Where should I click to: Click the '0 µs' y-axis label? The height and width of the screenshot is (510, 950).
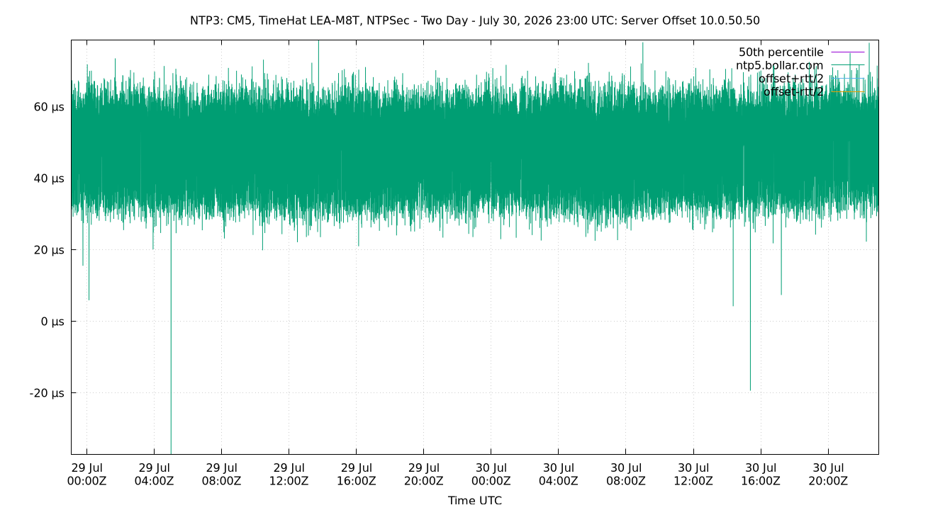tap(52, 322)
